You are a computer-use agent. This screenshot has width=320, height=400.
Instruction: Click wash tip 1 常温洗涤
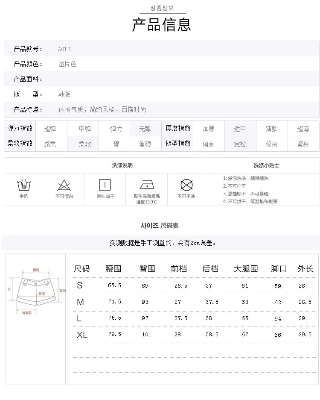click(x=246, y=178)
